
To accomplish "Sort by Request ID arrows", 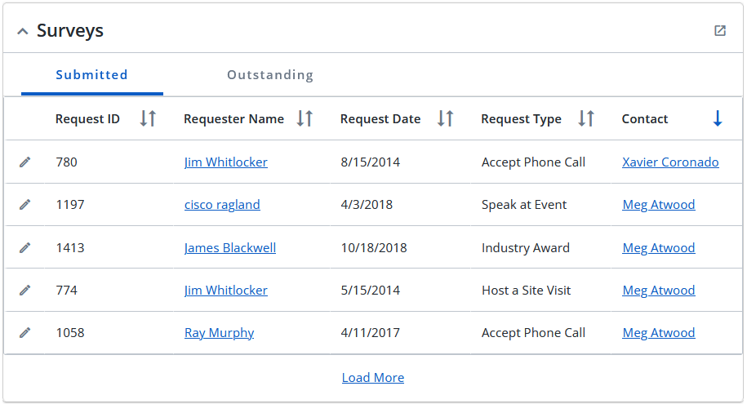I will [x=148, y=118].
